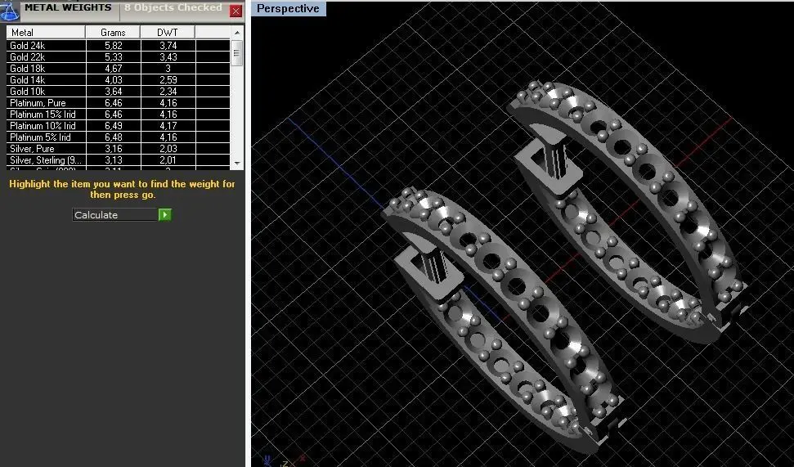This screenshot has height=467, width=794.
Task: Click the metal list scroll up arrow
Action: point(237,33)
